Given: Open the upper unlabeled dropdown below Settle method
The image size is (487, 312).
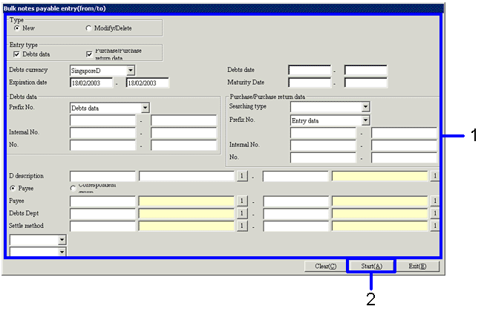Looking at the screenshot, I should pyautogui.click(x=62, y=240).
